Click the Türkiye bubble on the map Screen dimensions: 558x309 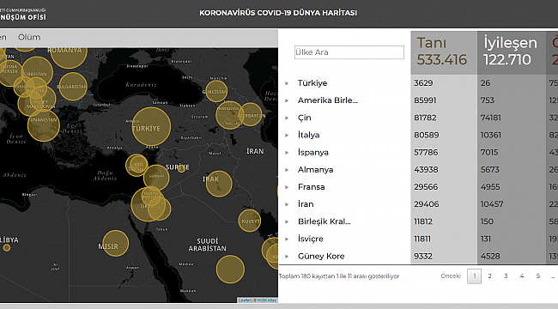[151, 127]
